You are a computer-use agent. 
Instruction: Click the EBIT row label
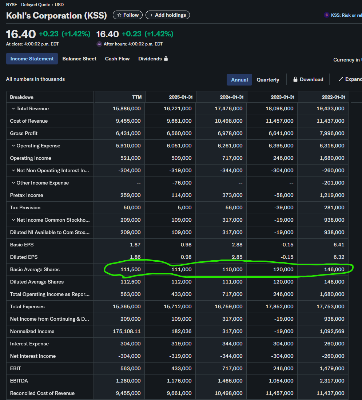coord(16,368)
